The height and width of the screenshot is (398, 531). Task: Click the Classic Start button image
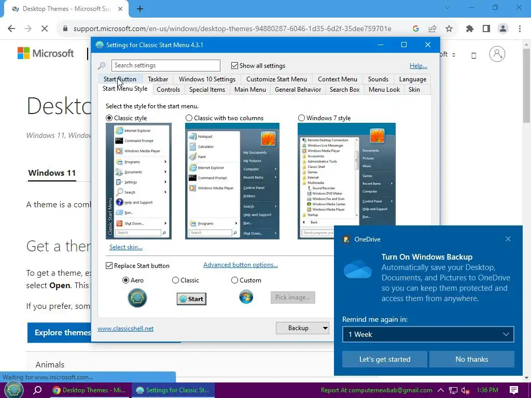tap(191, 299)
